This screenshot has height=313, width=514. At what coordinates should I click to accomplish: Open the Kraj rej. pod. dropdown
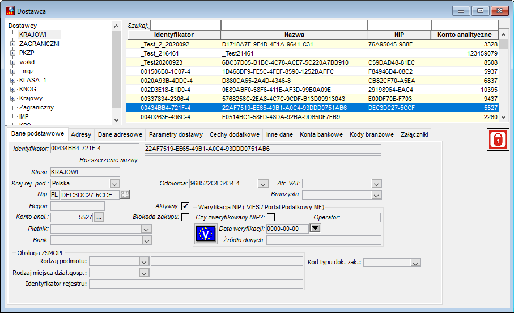(114, 183)
